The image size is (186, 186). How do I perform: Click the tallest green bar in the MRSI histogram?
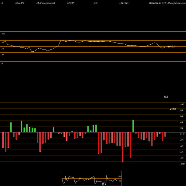(x=133, y=126)
